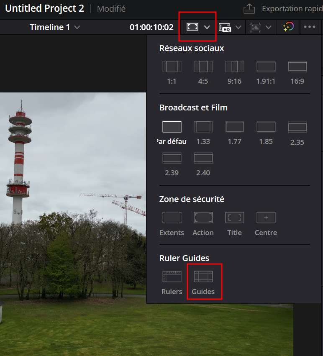Click the Modifié status text
Viewport: 323px width, 356px height.
coord(111,9)
